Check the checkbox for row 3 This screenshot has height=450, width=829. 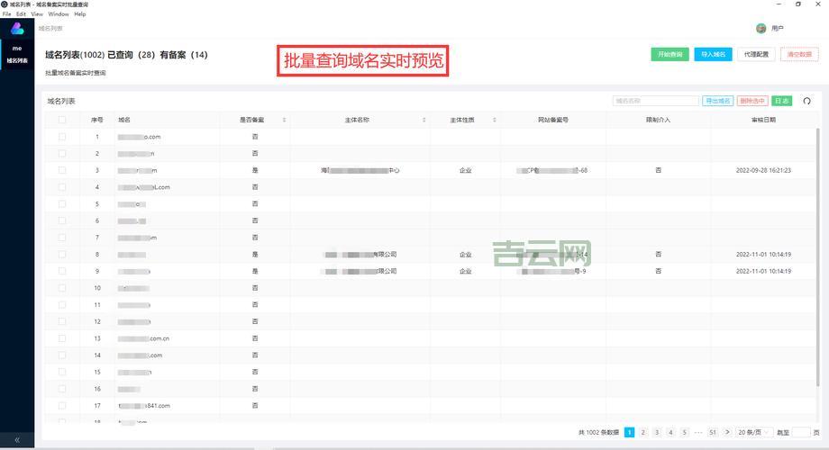pyautogui.click(x=62, y=170)
